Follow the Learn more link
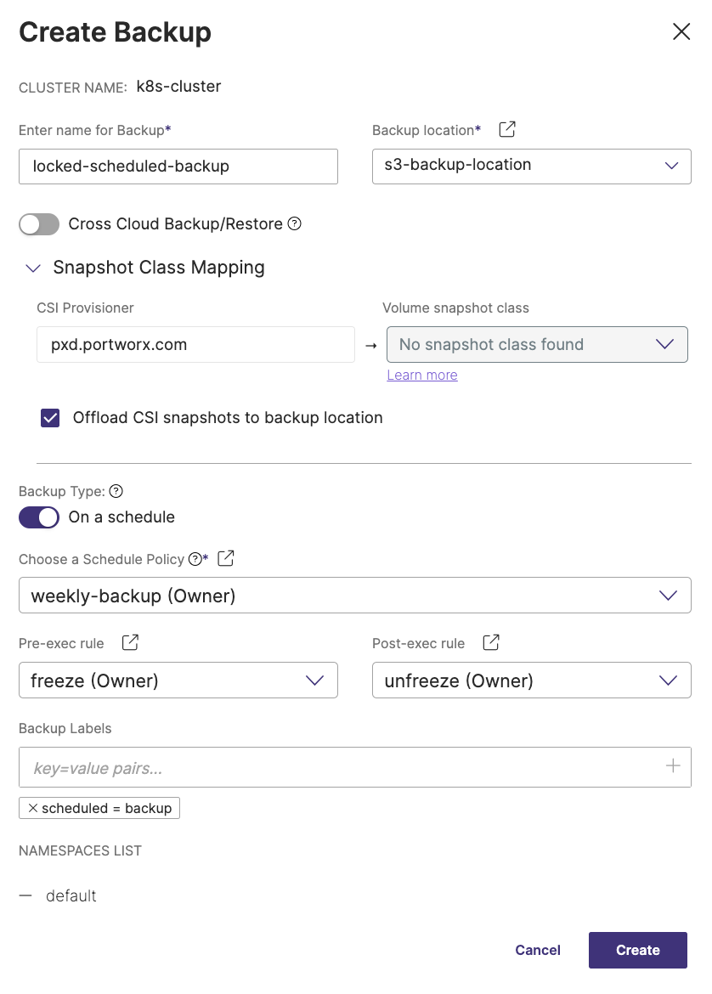The width and height of the screenshot is (712, 994). (422, 375)
